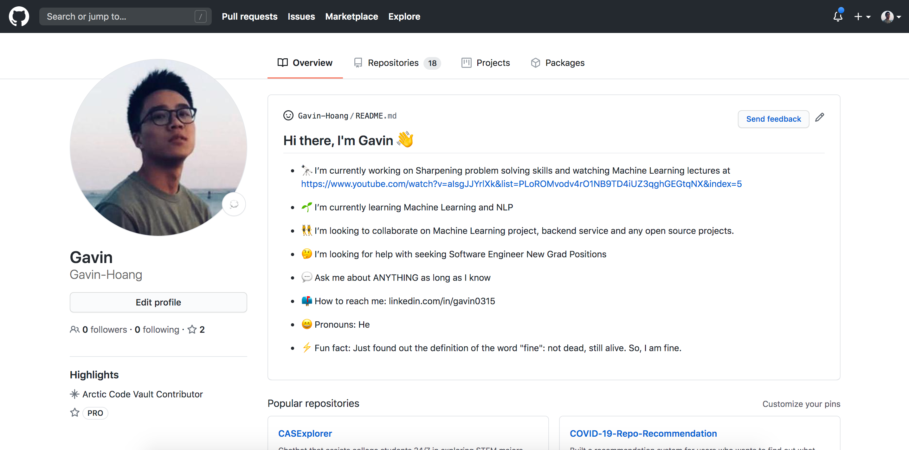Open the CASExplorer repository
Screen dimensions: 909x450
pos(305,434)
